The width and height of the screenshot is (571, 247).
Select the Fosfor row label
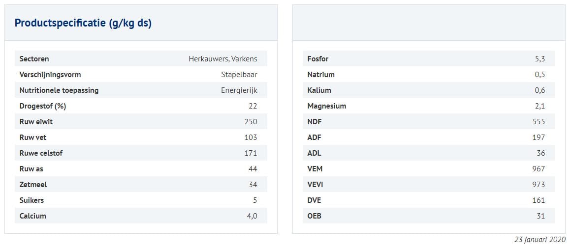pos(318,59)
